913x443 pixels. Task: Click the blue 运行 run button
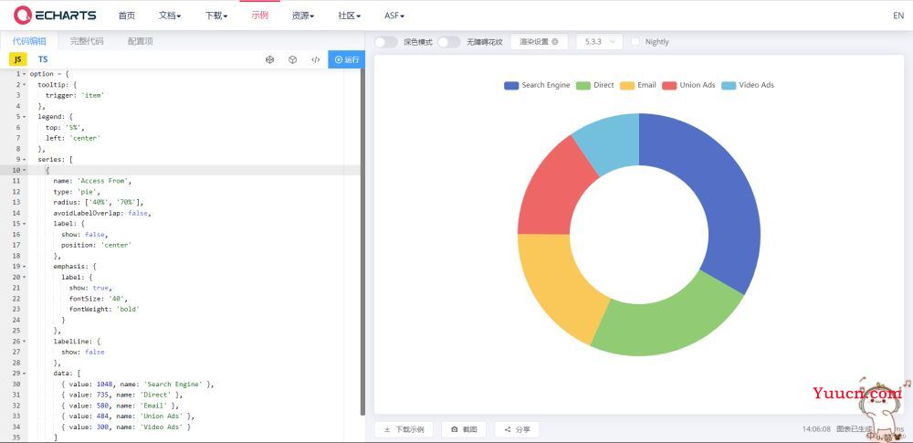coord(346,59)
